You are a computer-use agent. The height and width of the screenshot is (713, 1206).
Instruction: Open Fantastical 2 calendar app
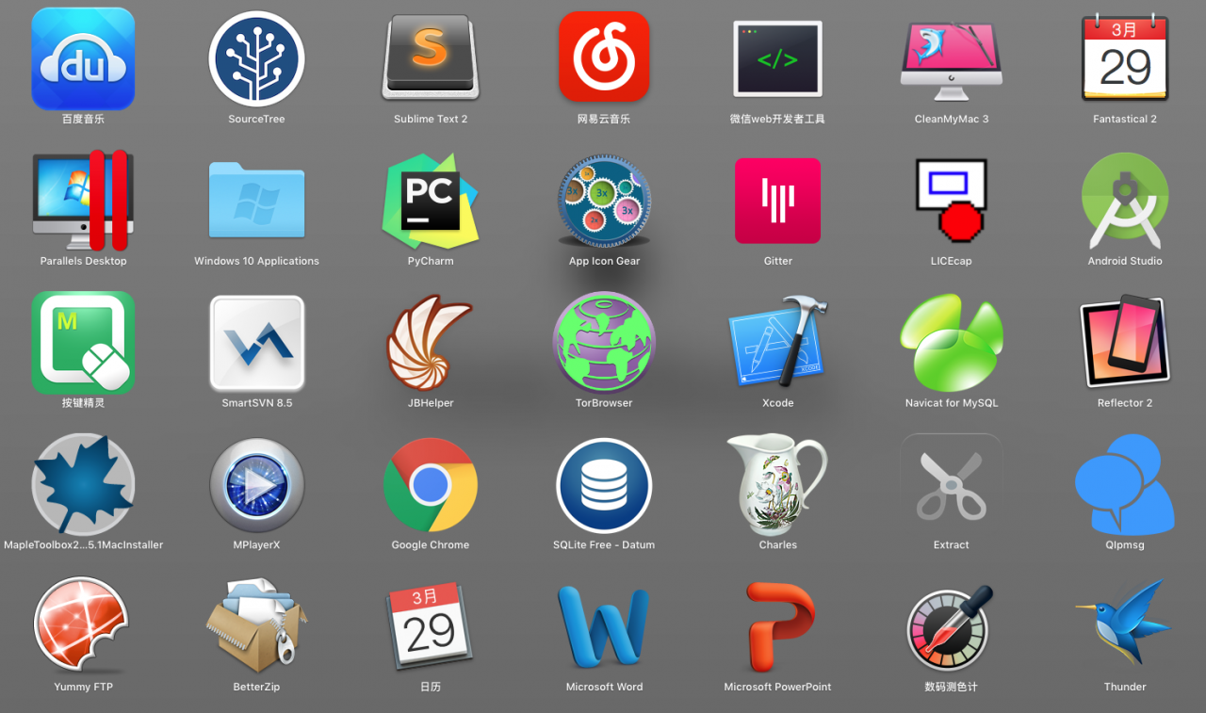point(1125,57)
